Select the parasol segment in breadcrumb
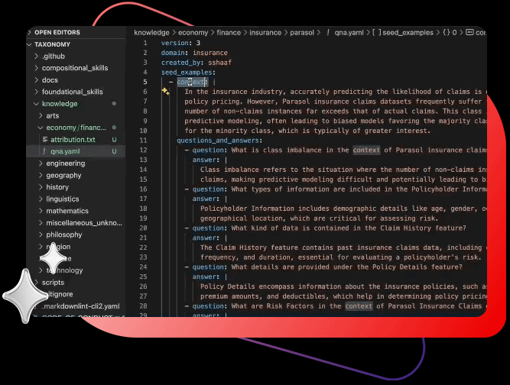Viewport: 510px width, 385px height. point(299,33)
